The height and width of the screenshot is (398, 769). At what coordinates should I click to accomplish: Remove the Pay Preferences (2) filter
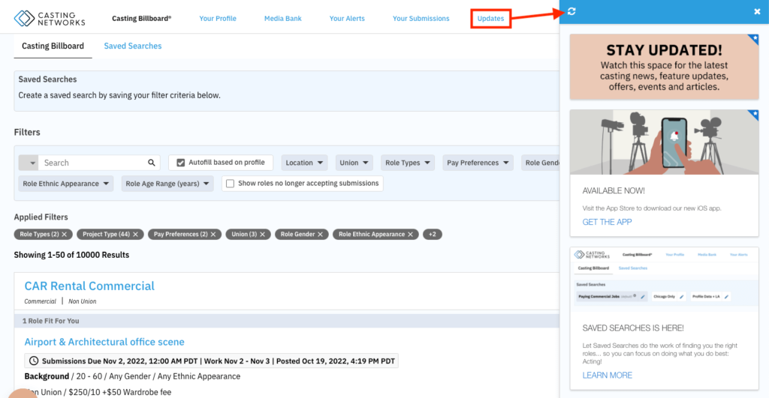(x=213, y=235)
